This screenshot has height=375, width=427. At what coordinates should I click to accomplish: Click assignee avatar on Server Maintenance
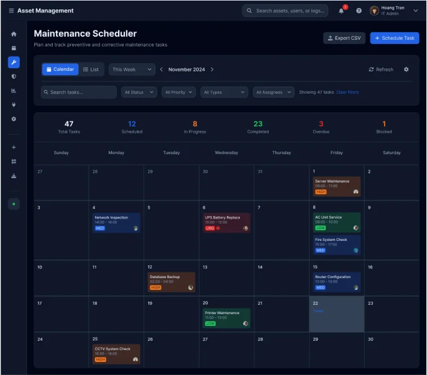356,192
